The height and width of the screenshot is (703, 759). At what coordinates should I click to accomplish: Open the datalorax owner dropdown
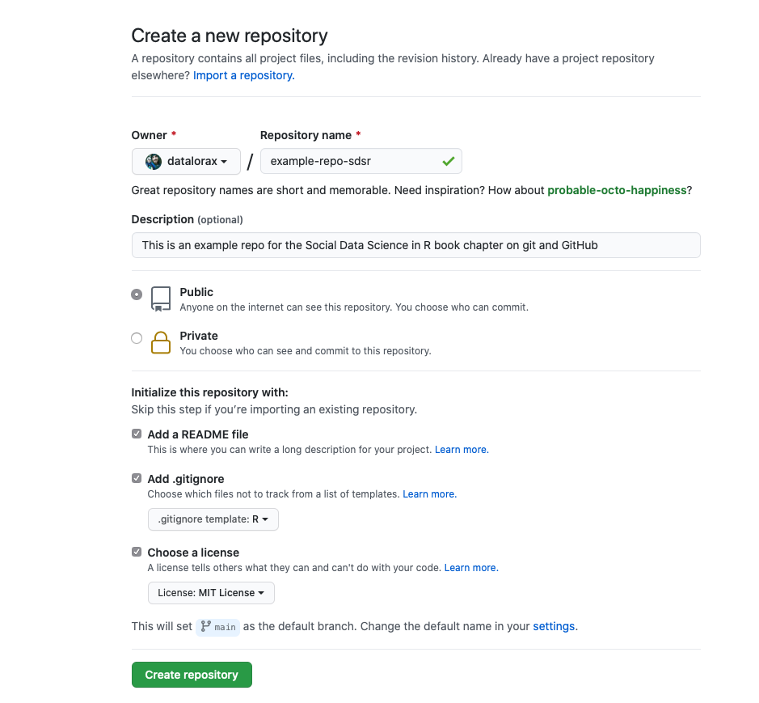click(186, 161)
